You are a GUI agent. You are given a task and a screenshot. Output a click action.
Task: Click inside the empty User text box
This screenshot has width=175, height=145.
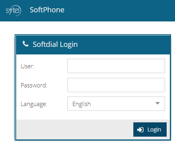tap(116, 66)
